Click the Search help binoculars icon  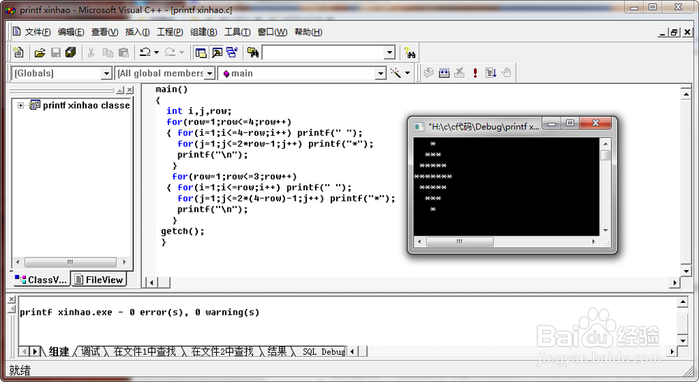(410, 52)
